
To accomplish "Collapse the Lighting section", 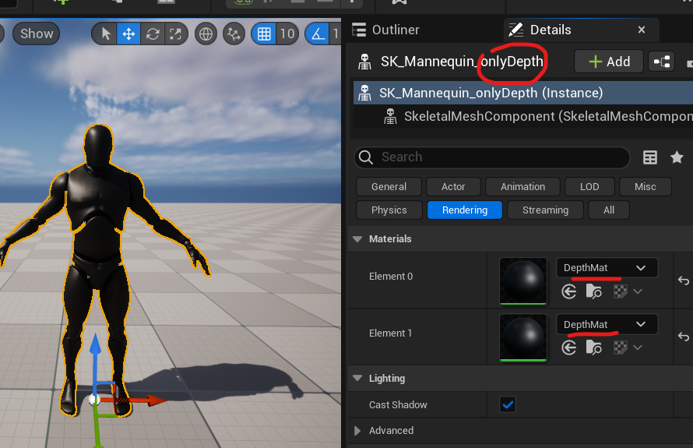I will click(357, 378).
